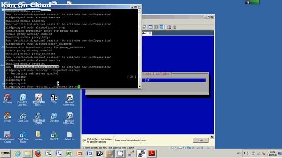Click the keyboard icon in the Easy Install bar

click(x=84, y=140)
